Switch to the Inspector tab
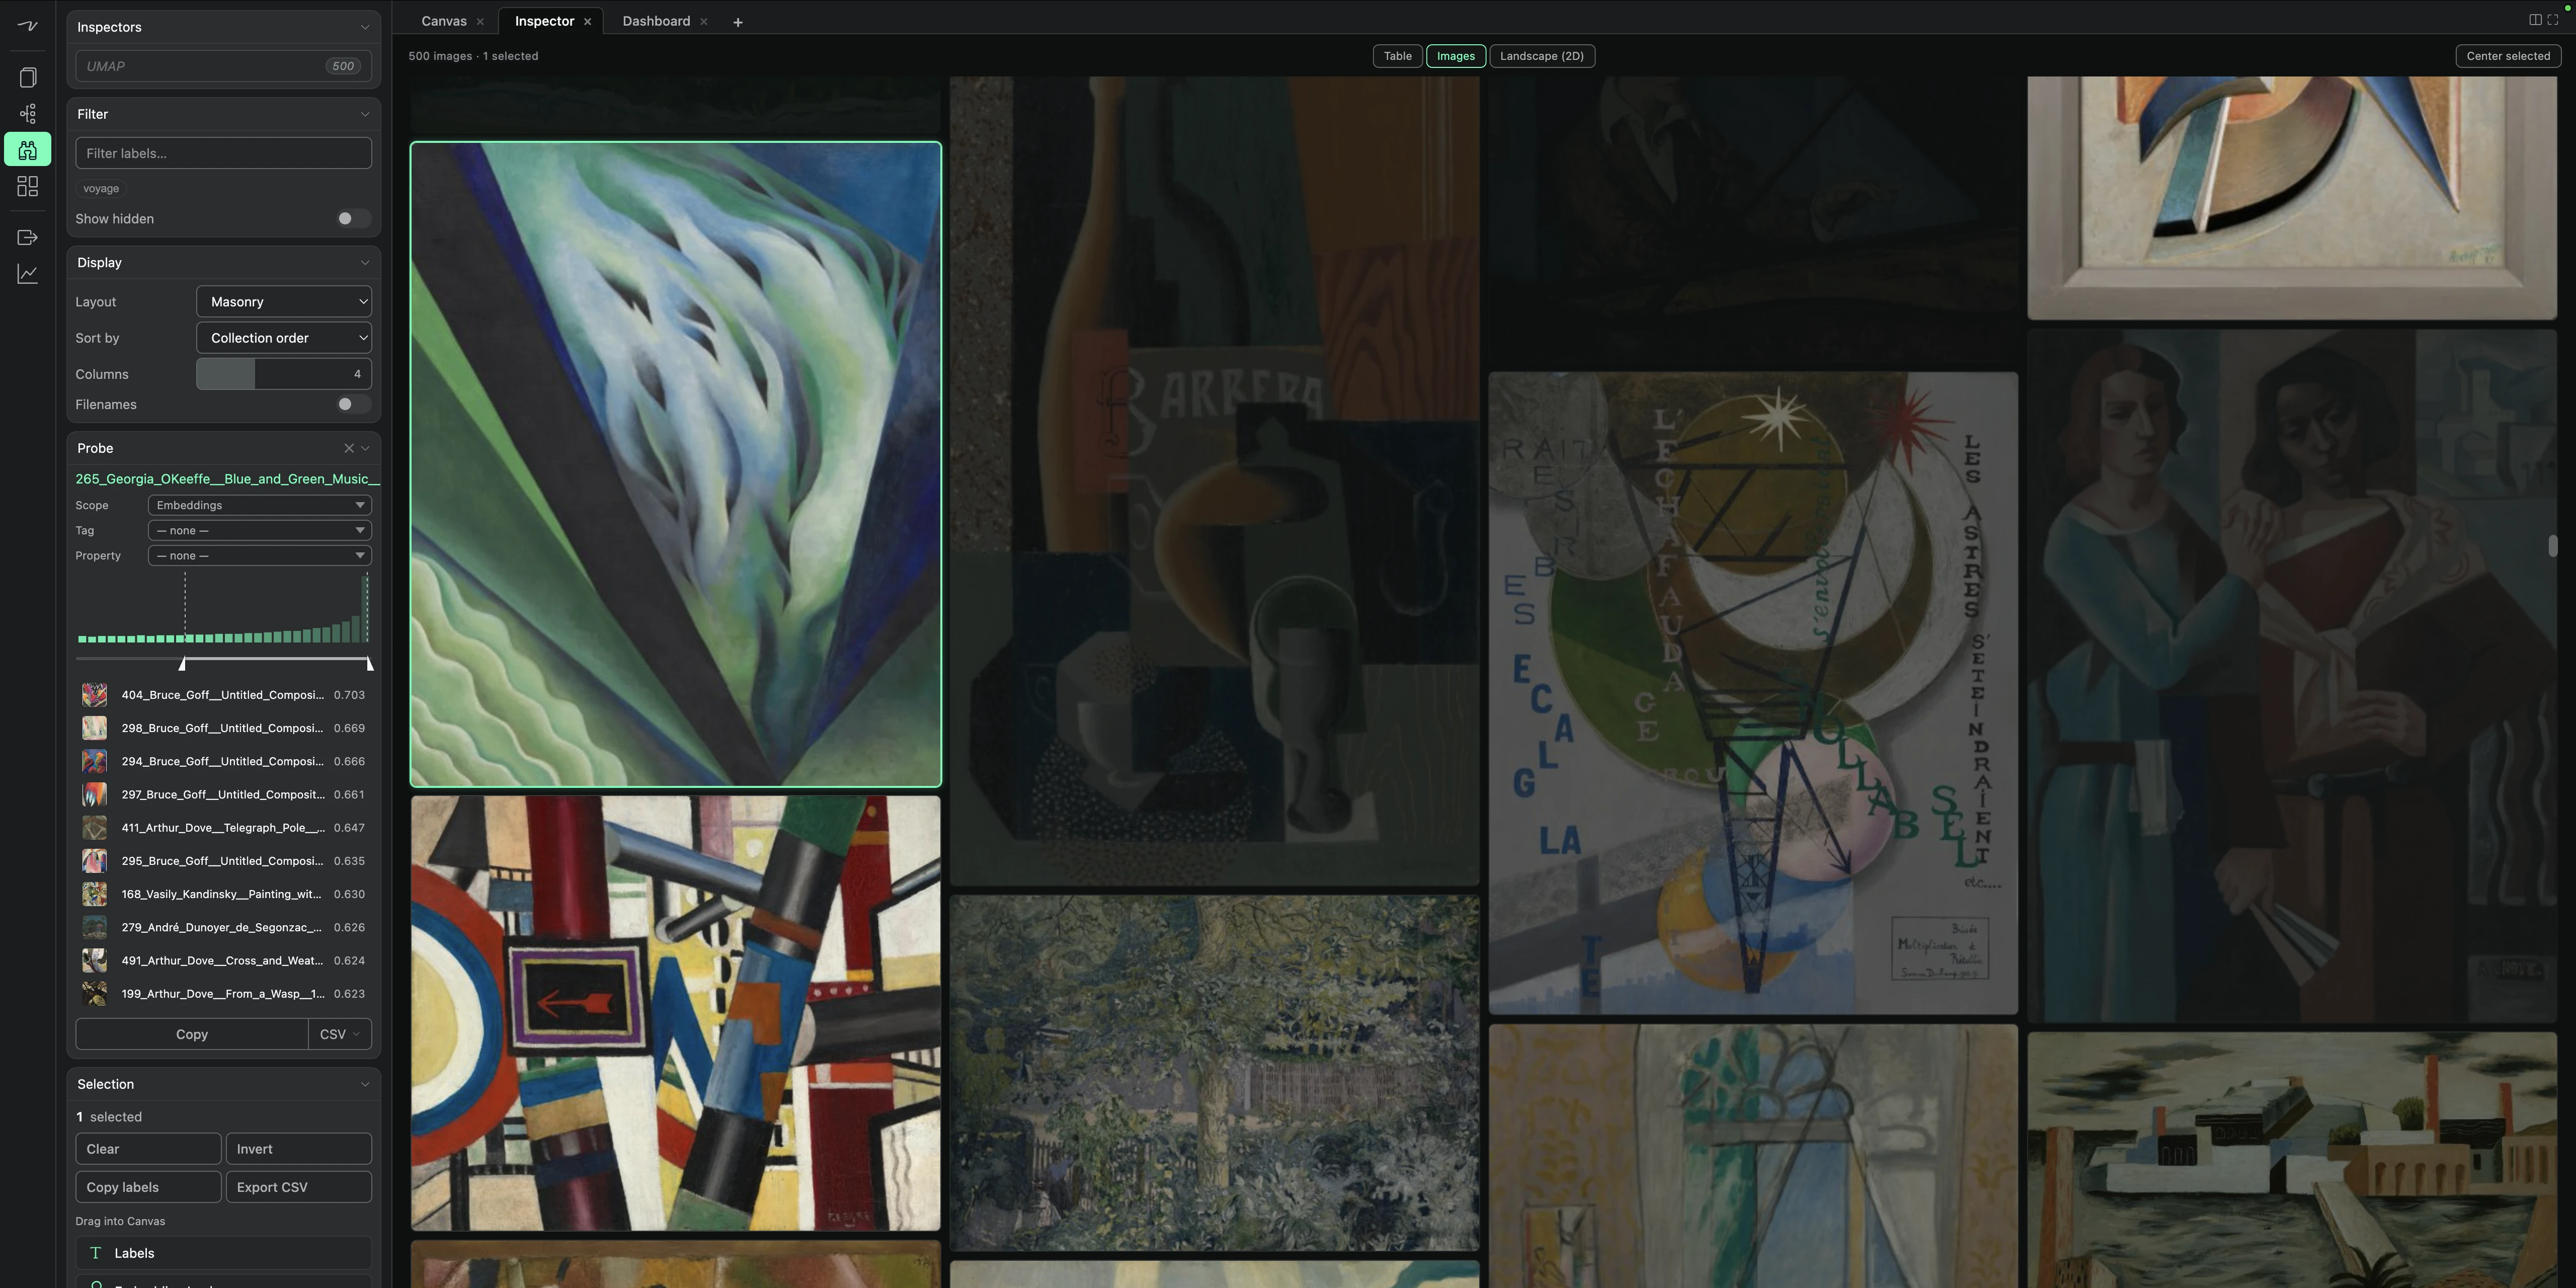Screen dimensions: 2576x1288 coord(544,21)
